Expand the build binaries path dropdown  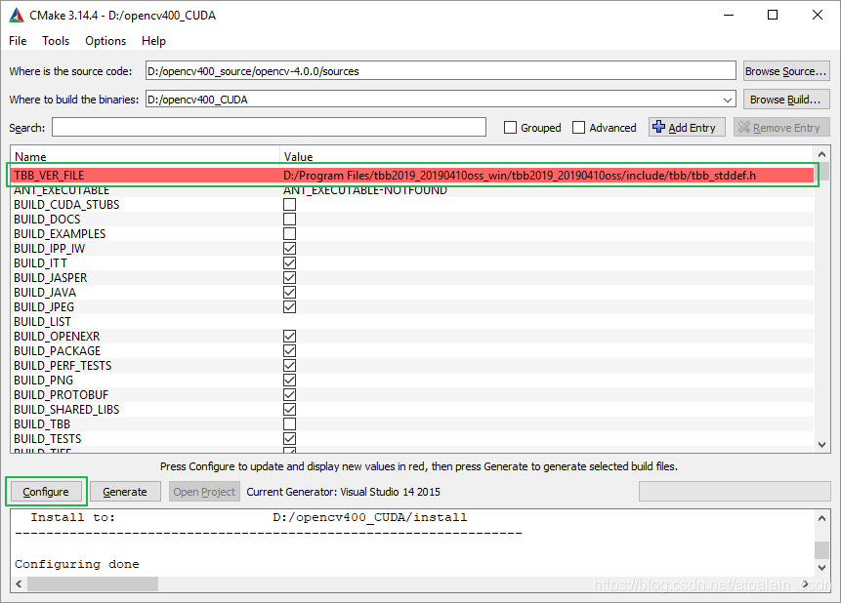point(728,100)
